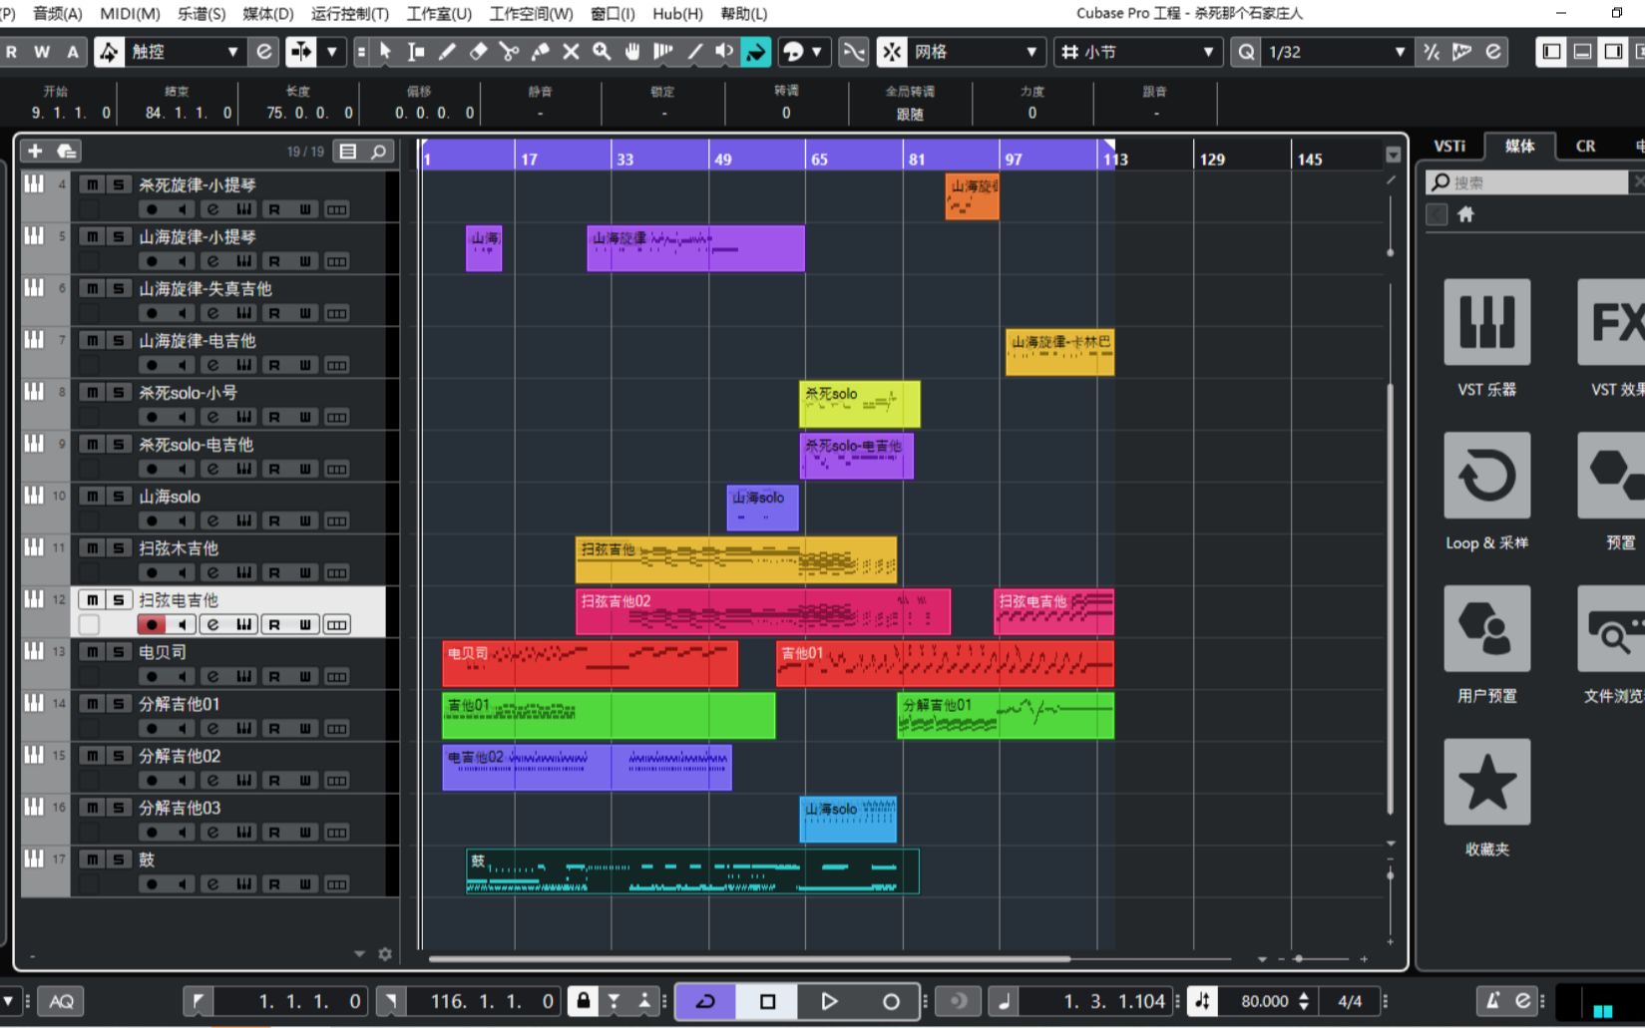The image size is (1645, 1028).
Task: Switch to the CR tab
Action: (1585, 146)
